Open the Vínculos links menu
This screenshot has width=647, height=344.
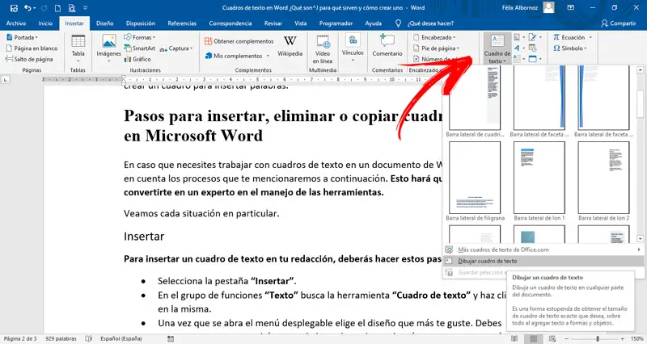[x=353, y=48]
